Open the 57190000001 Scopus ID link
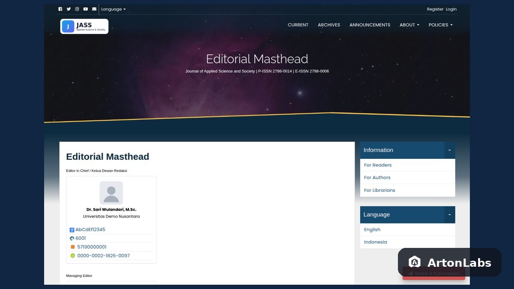This screenshot has height=289, width=514. pyautogui.click(x=92, y=247)
